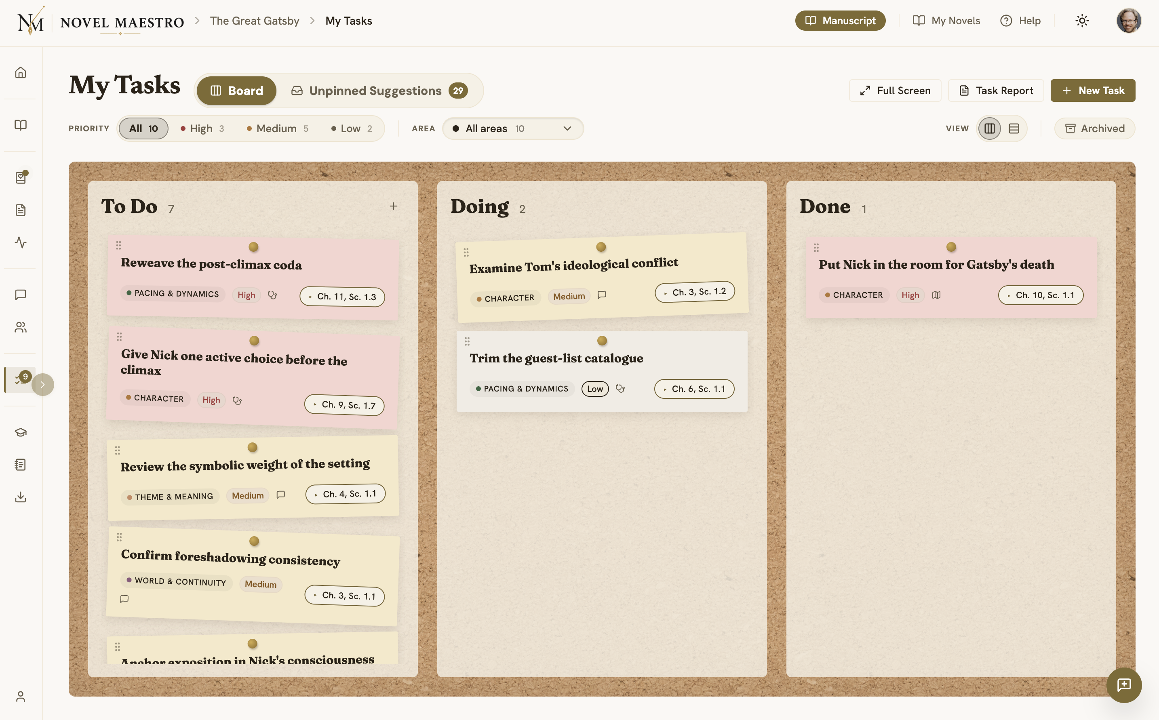This screenshot has height=720, width=1159.
Task: Open Ch. 6, Sc. 1.1 scene link
Action: point(694,389)
